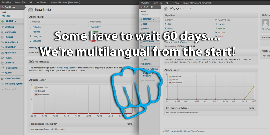
Task: Click the comment bubble icon left of Nuevo
Action: click(31, 2)
